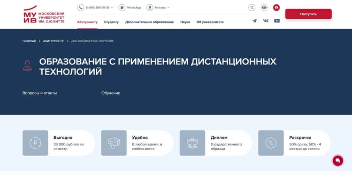The height and width of the screenshot is (175, 352).
Task: Open the Абитуриенту menu tab
Action: click(88, 22)
